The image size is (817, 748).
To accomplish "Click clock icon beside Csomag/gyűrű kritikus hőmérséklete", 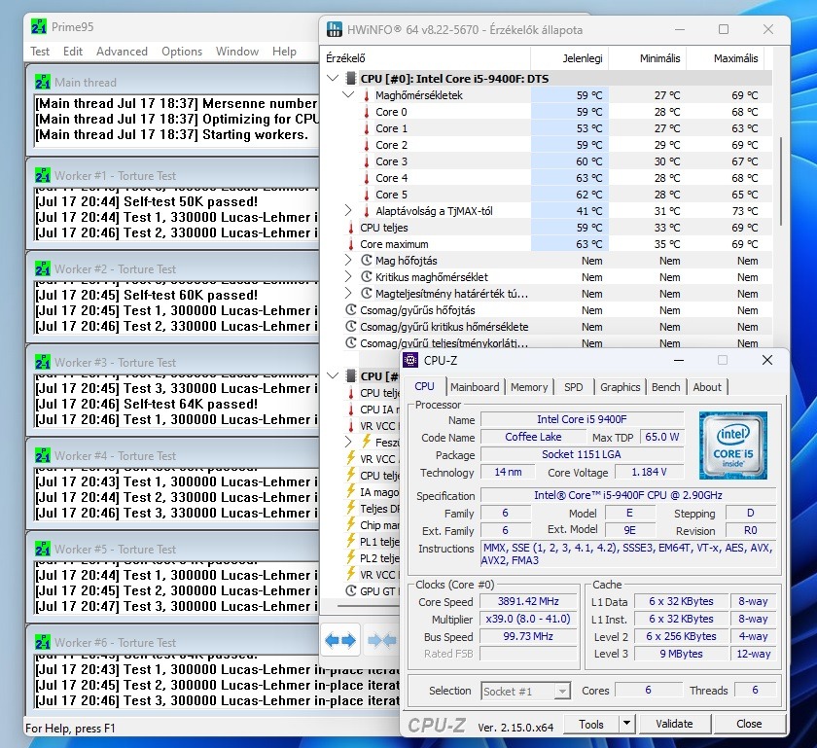I will click(351, 327).
